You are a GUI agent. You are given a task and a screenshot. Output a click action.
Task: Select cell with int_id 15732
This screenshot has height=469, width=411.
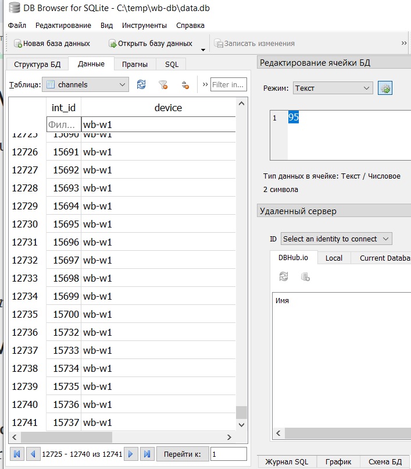64,332
